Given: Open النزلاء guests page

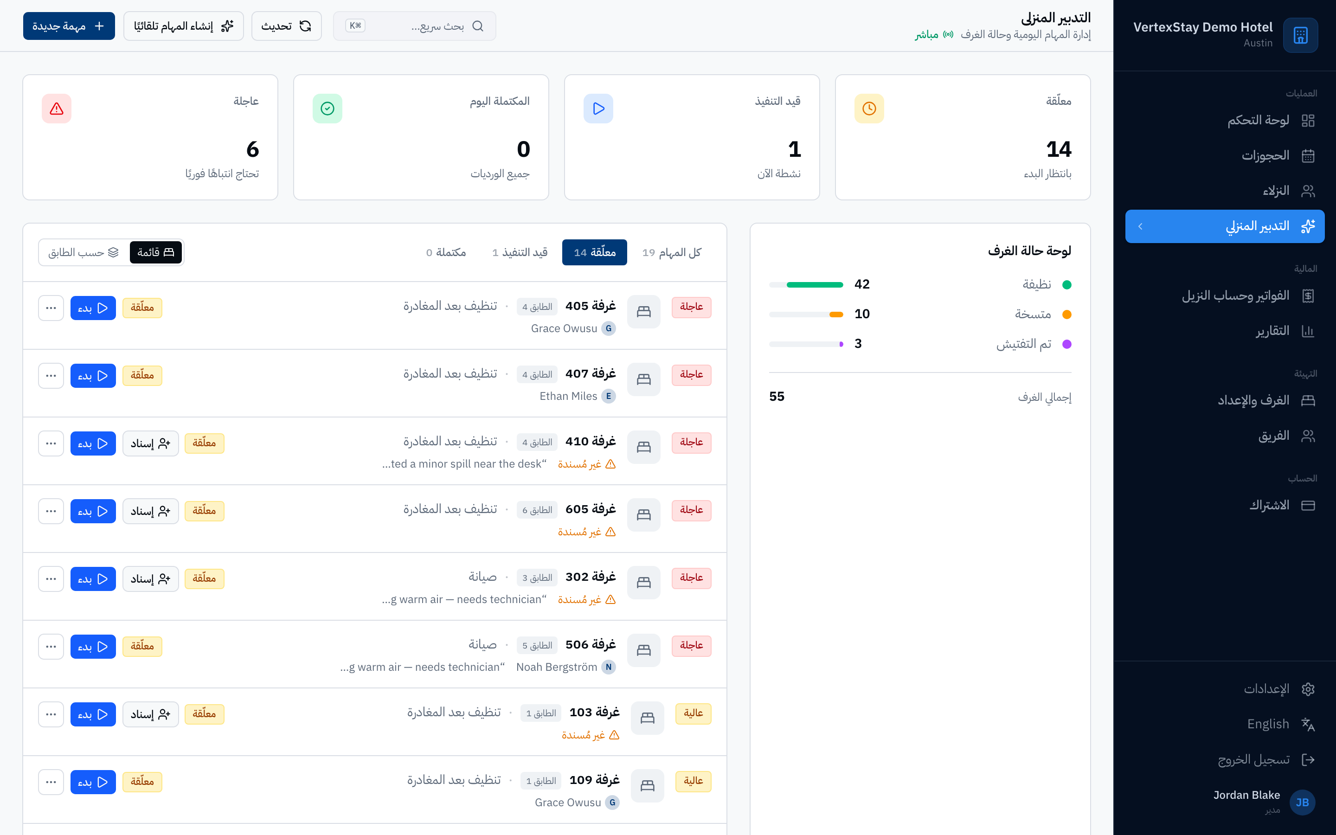Looking at the screenshot, I should click(x=1225, y=191).
